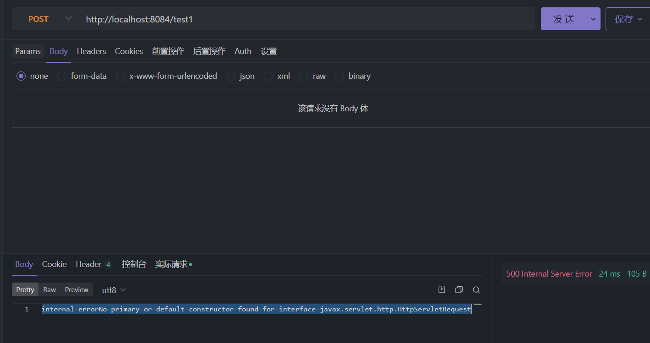Image resolution: width=650 pixels, height=343 pixels.
Task: Download the response body to file
Action: [442, 289]
